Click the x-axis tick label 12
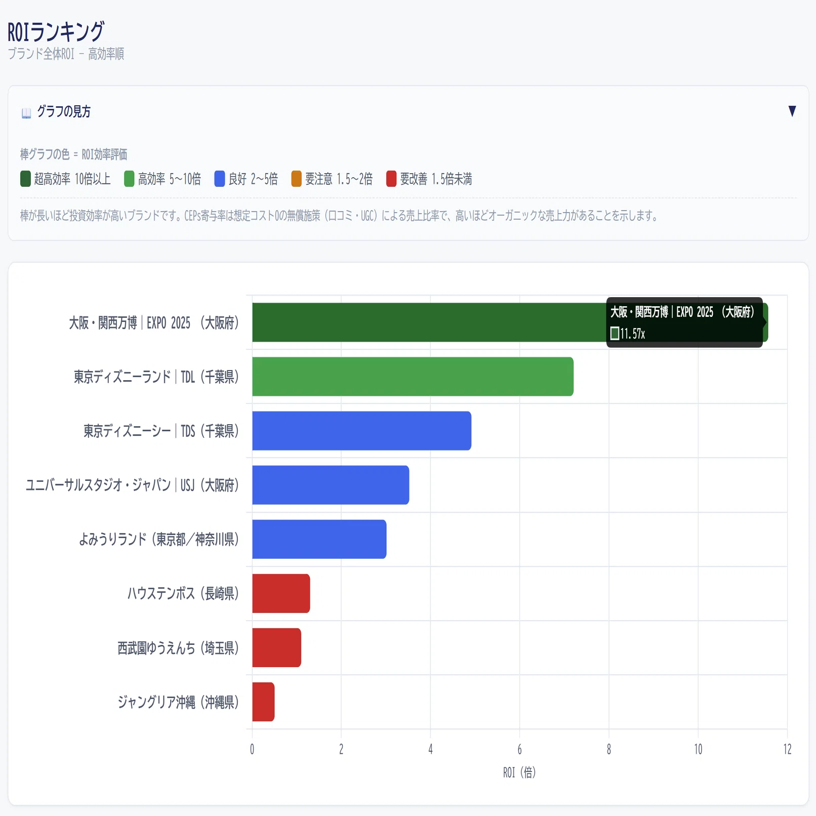The height and width of the screenshot is (816, 816). coord(787,750)
